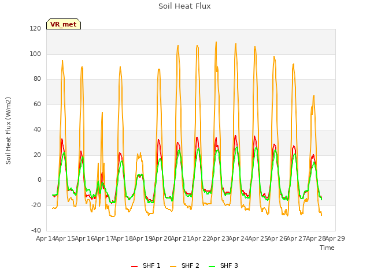Click the 20 y-axis tick label
Viewport: 370px width, 277px height.
click(37, 155)
